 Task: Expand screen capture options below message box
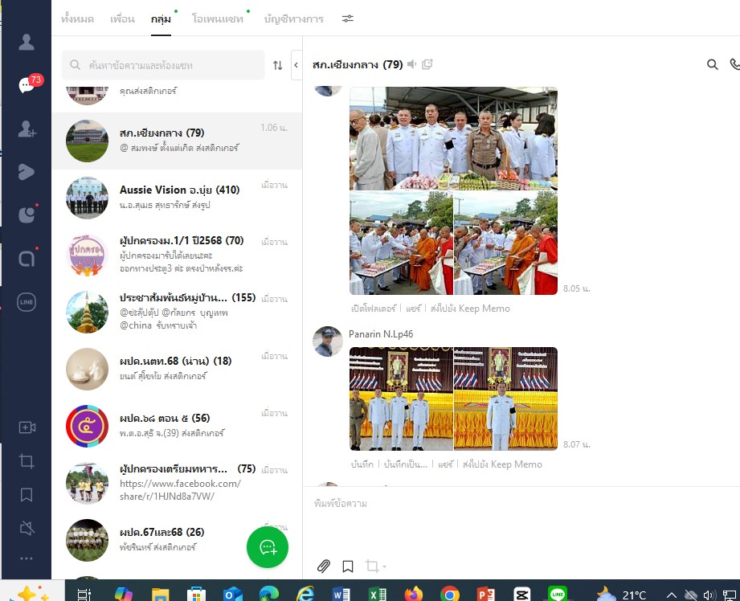[x=384, y=566]
